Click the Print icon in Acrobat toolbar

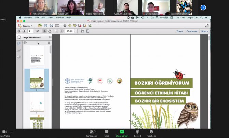[51, 26]
